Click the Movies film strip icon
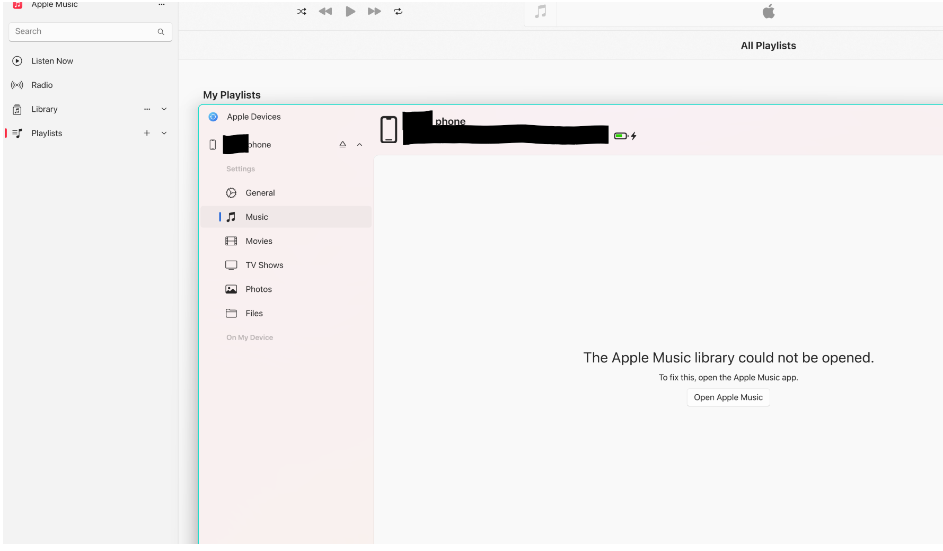 (x=231, y=241)
